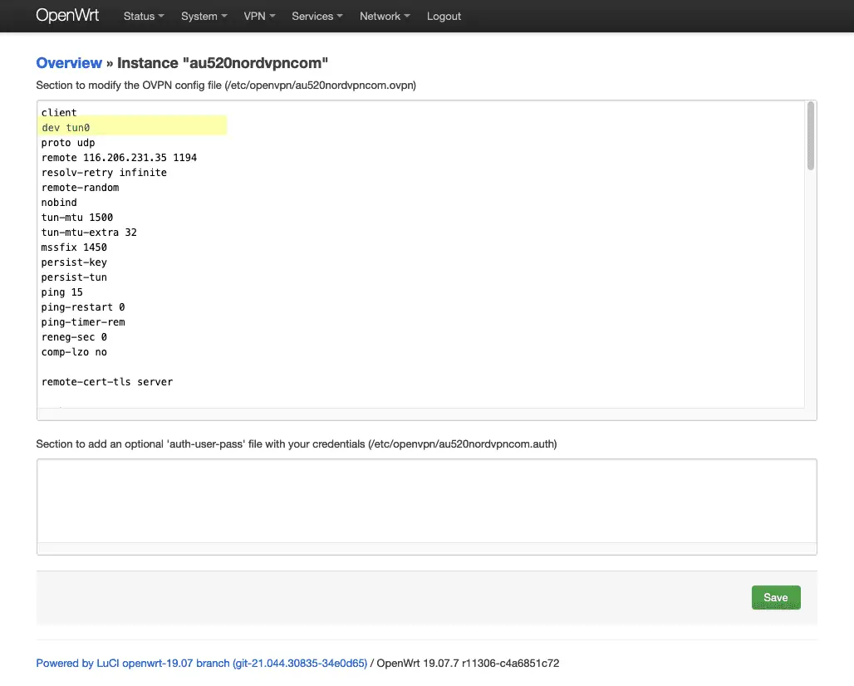The width and height of the screenshot is (854, 686).
Task: Click the 'ping 15' line
Action: [62, 292]
